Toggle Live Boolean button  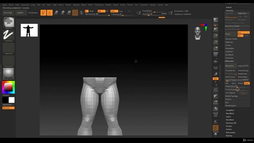(33, 13)
